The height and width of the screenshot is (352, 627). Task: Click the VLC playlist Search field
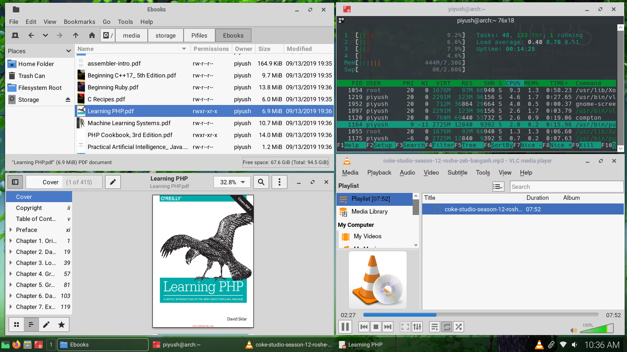coord(566,187)
